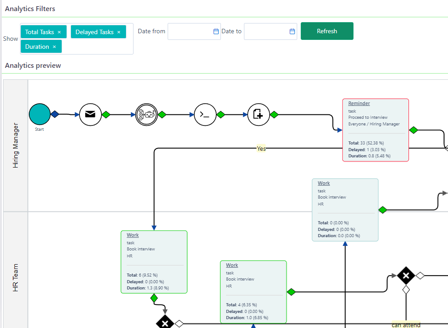Click the call activity document-plus icon
Viewport: 448px width, 328px height.
pyautogui.click(x=259, y=114)
